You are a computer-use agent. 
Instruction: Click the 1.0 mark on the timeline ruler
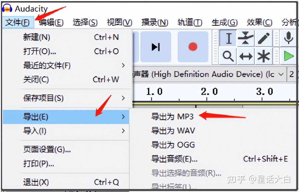[x=154, y=92]
